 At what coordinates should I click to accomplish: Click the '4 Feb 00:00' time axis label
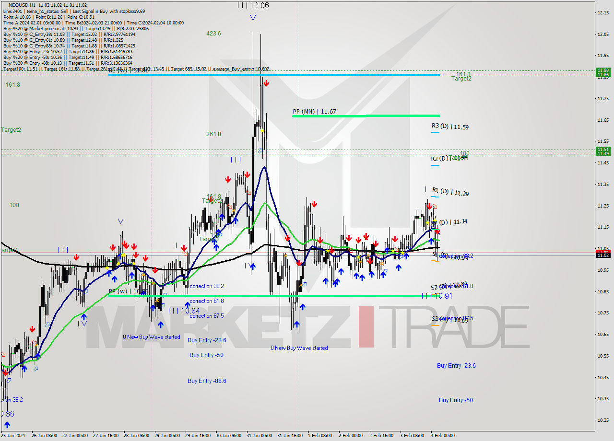coord(442,436)
